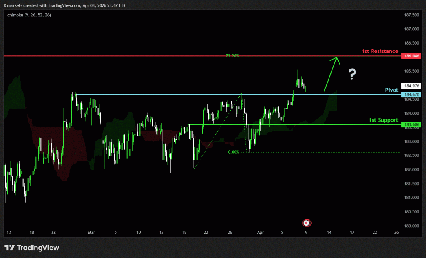Click the 0.00% Fibonacci level label
Viewport: 426px width, 258px height.
tap(233, 152)
